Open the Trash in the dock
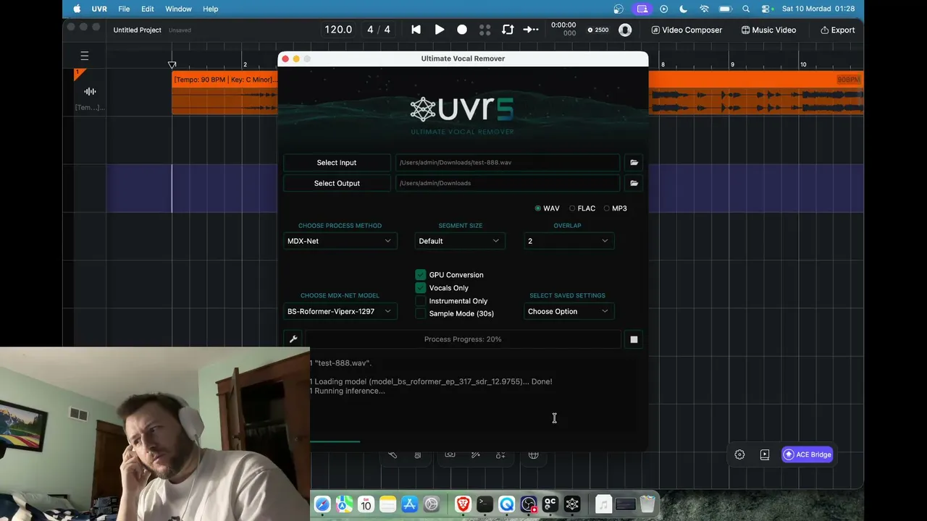This screenshot has width=927, height=521. point(647,504)
